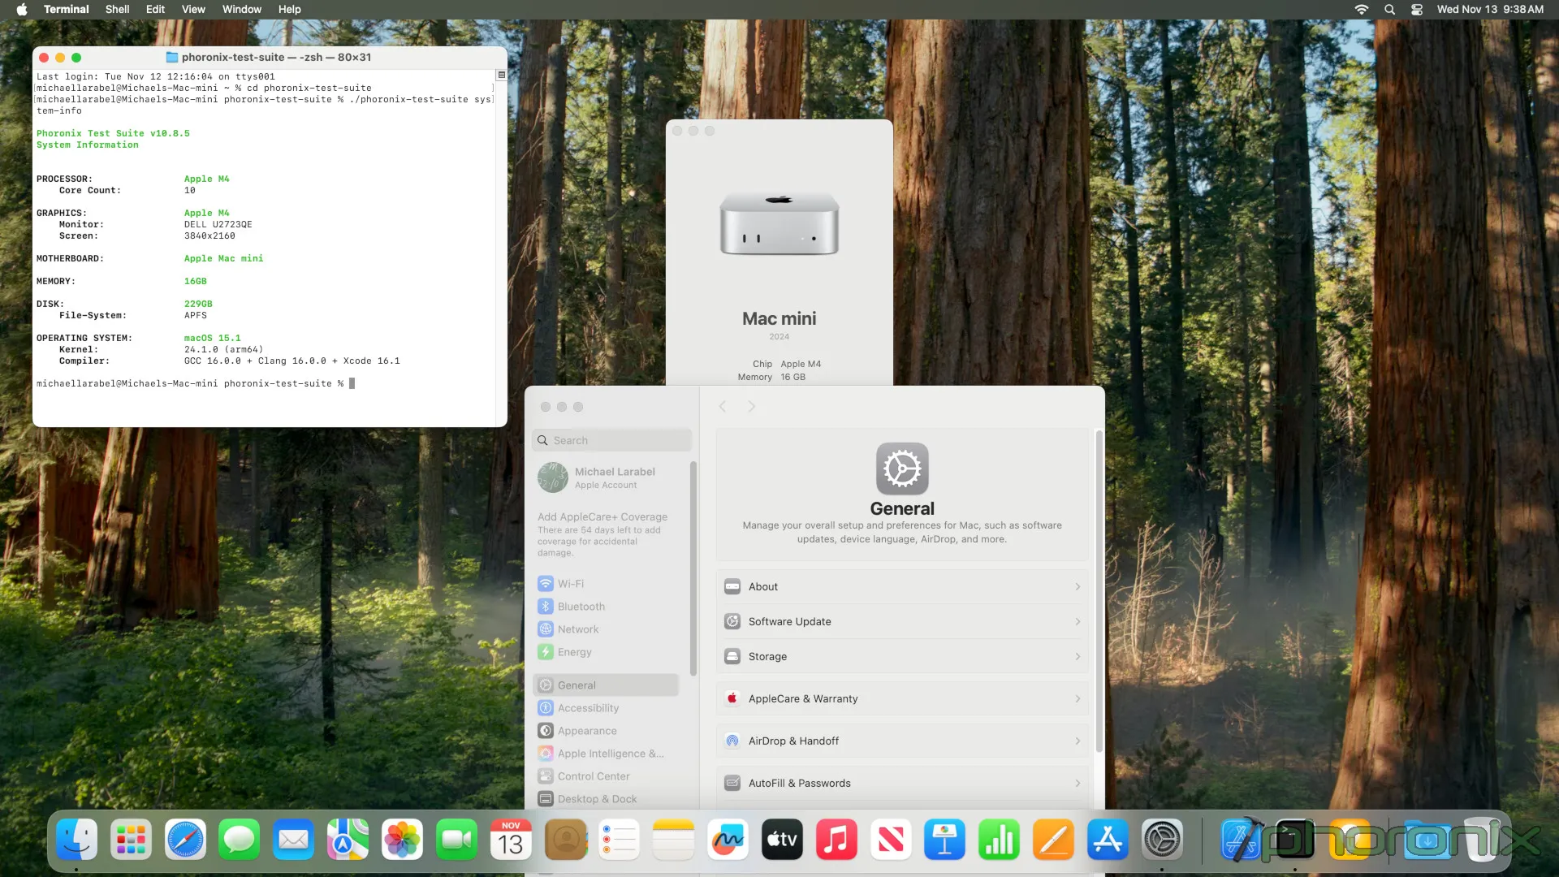The width and height of the screenshot is (1559, 877).
Task: Open Control Center from menu bar
Action: tap(1417, 10)
